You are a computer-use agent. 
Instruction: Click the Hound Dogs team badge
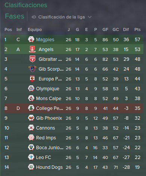[31, 167]
